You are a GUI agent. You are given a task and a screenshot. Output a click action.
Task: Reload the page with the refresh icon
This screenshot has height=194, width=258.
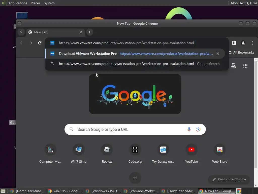click(40, 43)
